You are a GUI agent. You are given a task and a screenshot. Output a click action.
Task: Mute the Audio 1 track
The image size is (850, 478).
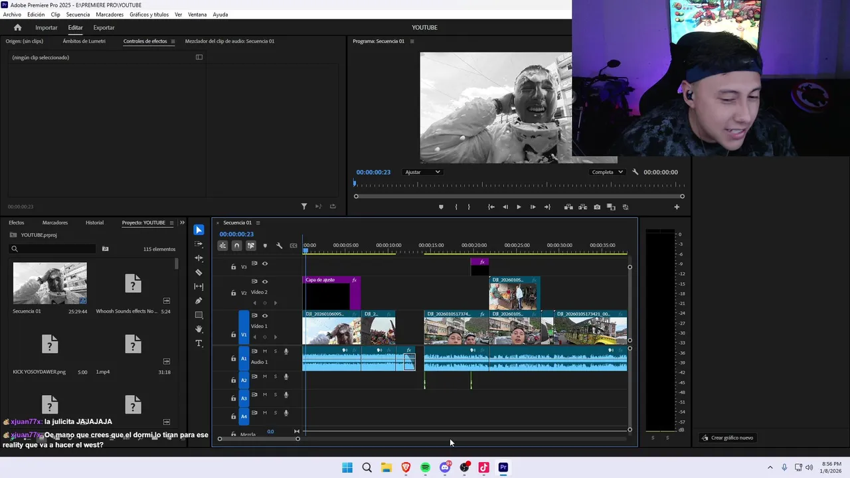264,351
